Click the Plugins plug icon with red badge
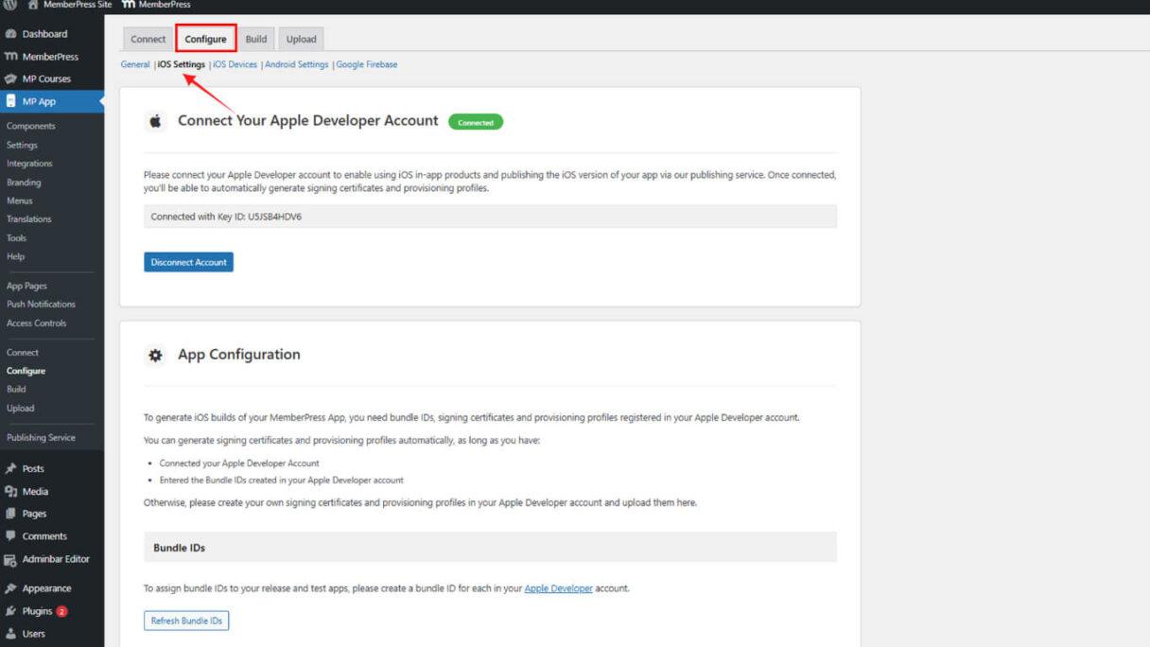Image resolution: width=1150 pixels, height=647 pixels. (12, 610)
